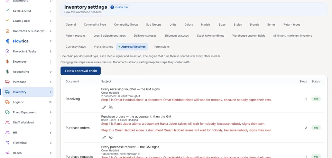This screenshot has height=158, width=332.
Task: Click the Receiving document cell
Action: (x=73, y=99)
